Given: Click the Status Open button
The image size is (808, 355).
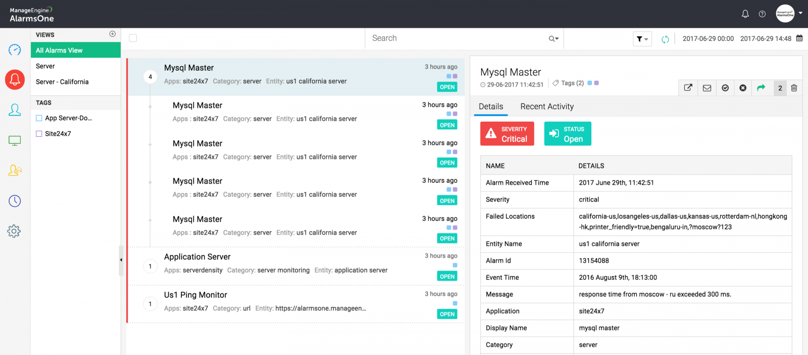Looking at the screenshot, I should (568, 134).
